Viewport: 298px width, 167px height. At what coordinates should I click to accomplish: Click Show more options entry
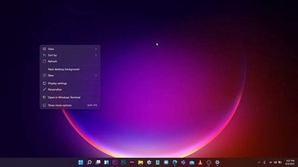point(70,105)
